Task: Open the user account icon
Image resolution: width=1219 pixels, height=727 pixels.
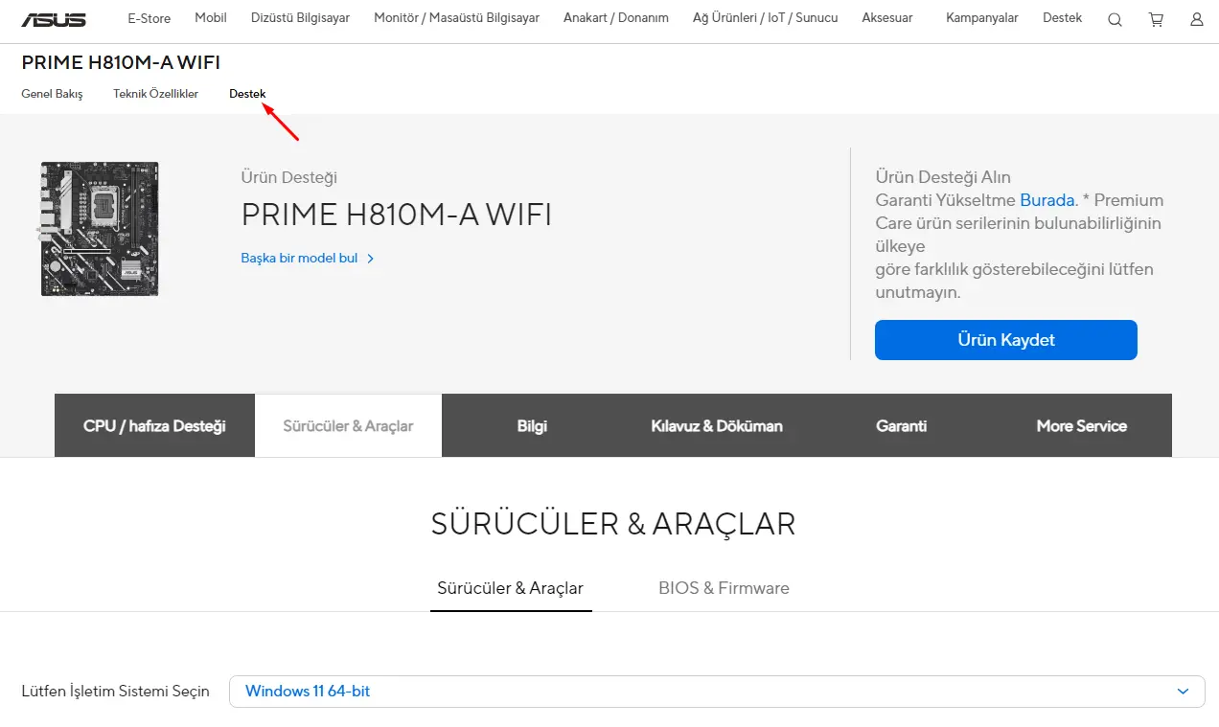Action: (1197, 19)
